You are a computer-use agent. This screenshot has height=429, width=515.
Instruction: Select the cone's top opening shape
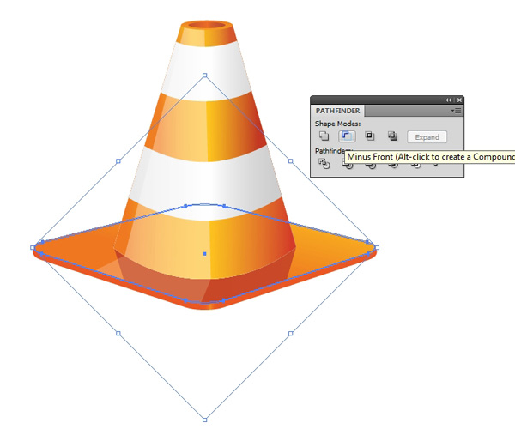point(207,26)
